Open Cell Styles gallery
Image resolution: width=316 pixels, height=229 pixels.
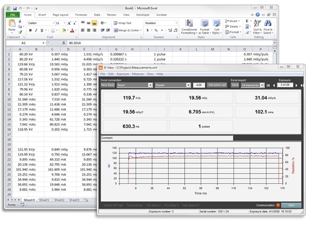pos(217,27)
